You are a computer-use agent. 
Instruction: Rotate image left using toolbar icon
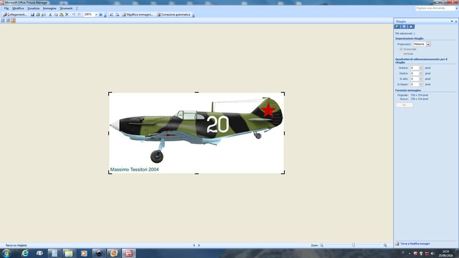(x=111, y=14)
